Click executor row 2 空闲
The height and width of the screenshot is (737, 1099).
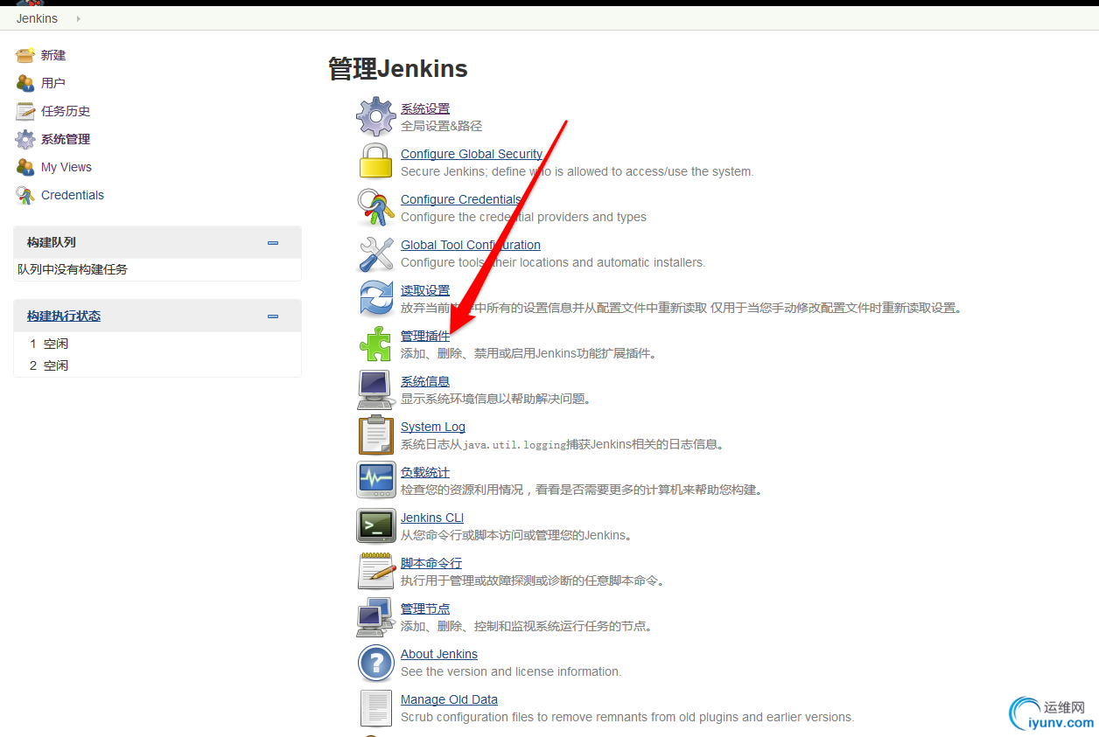coord(157,365)
